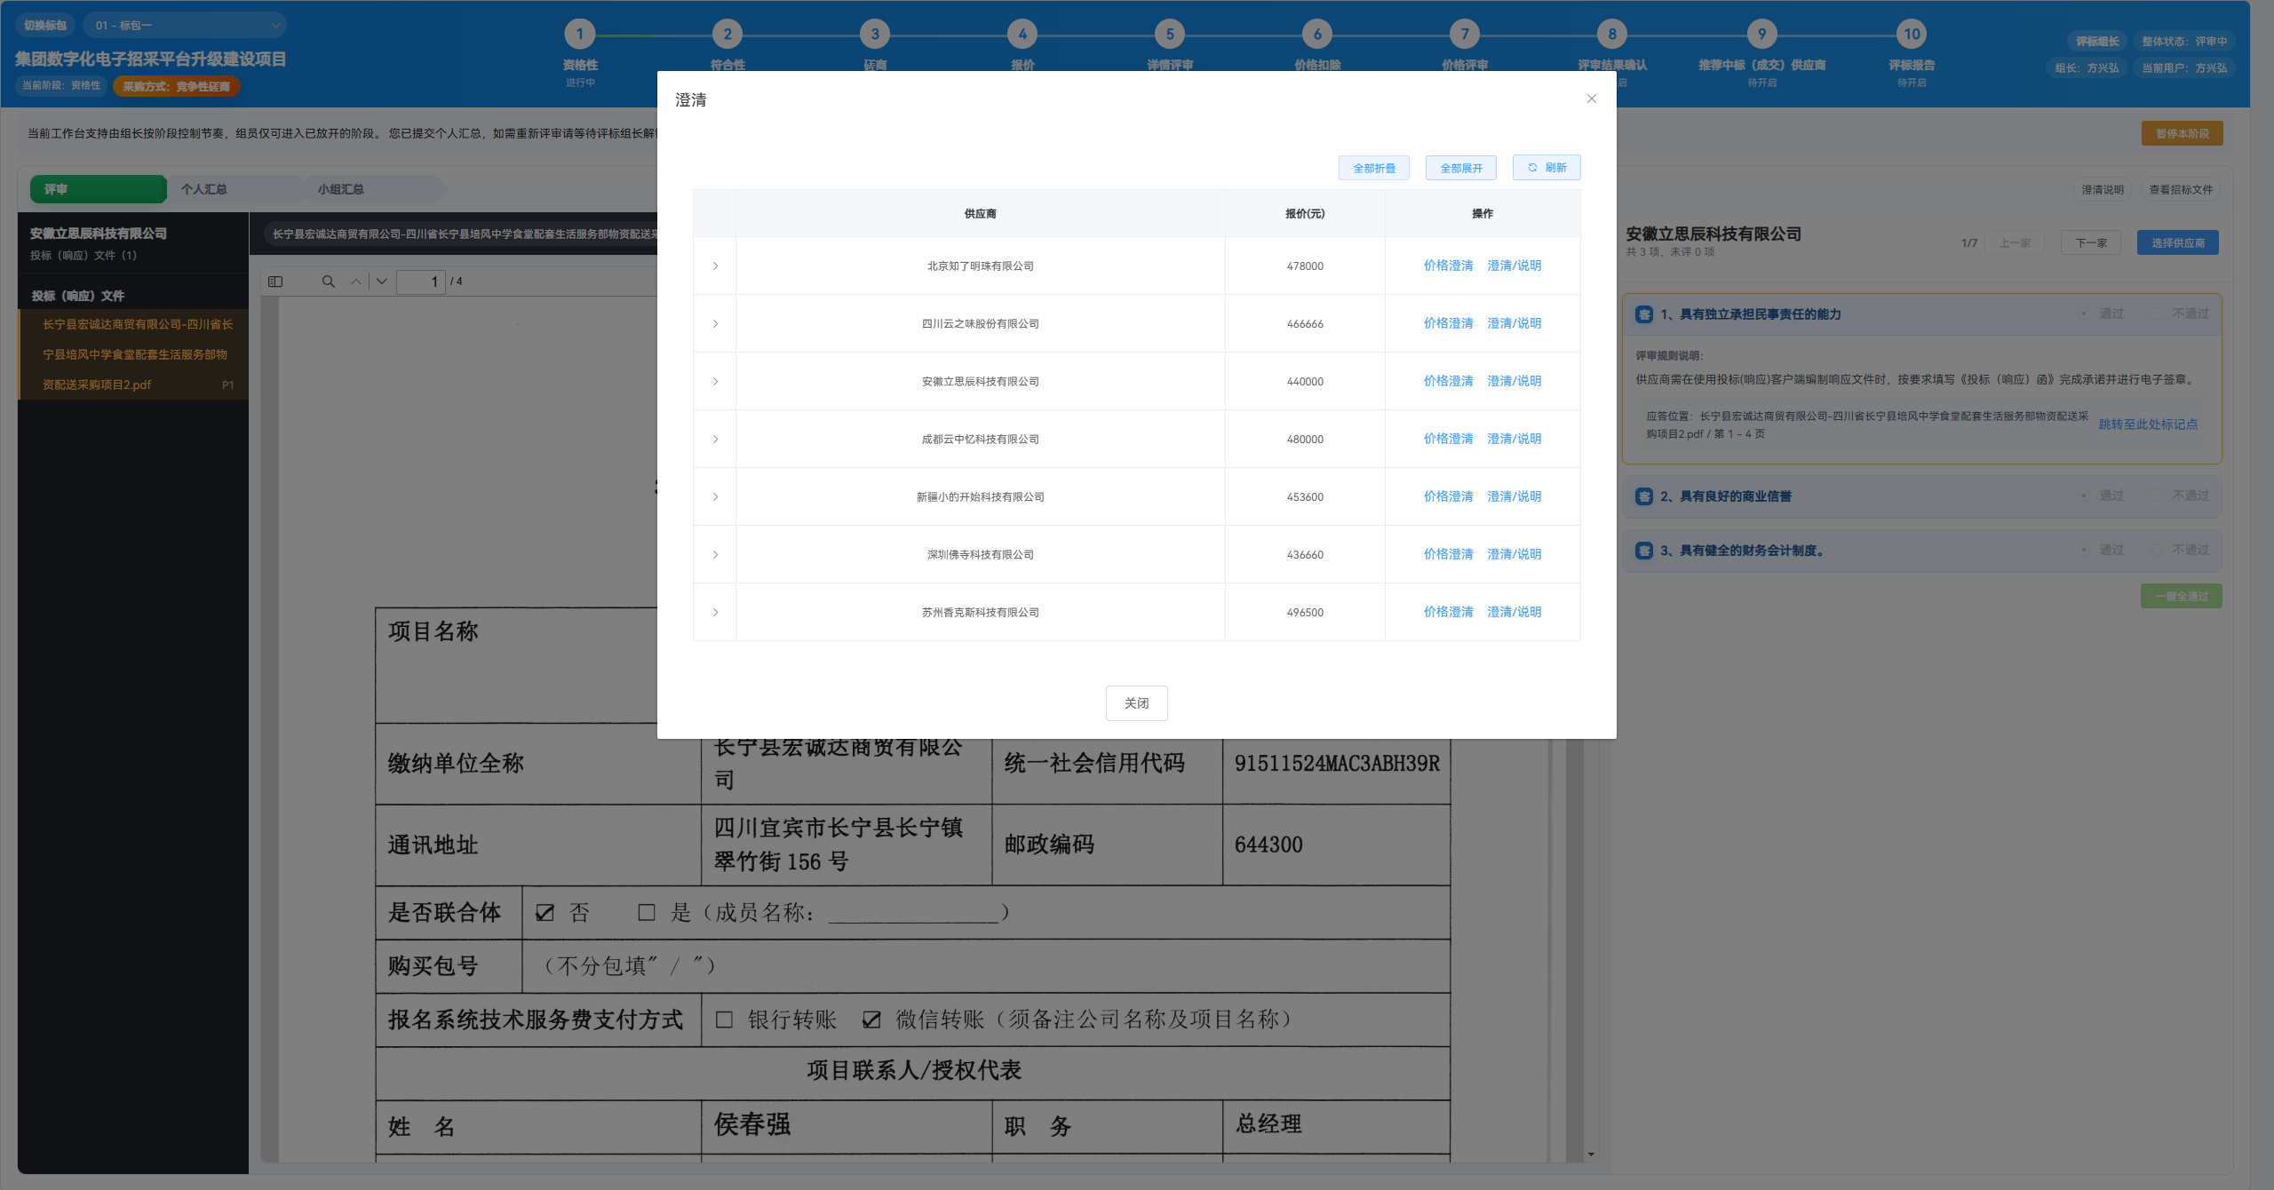Expand the 深圳佛寺科技有限公司 row
Screen dimensions: 2274x1190
coord(715,554)
